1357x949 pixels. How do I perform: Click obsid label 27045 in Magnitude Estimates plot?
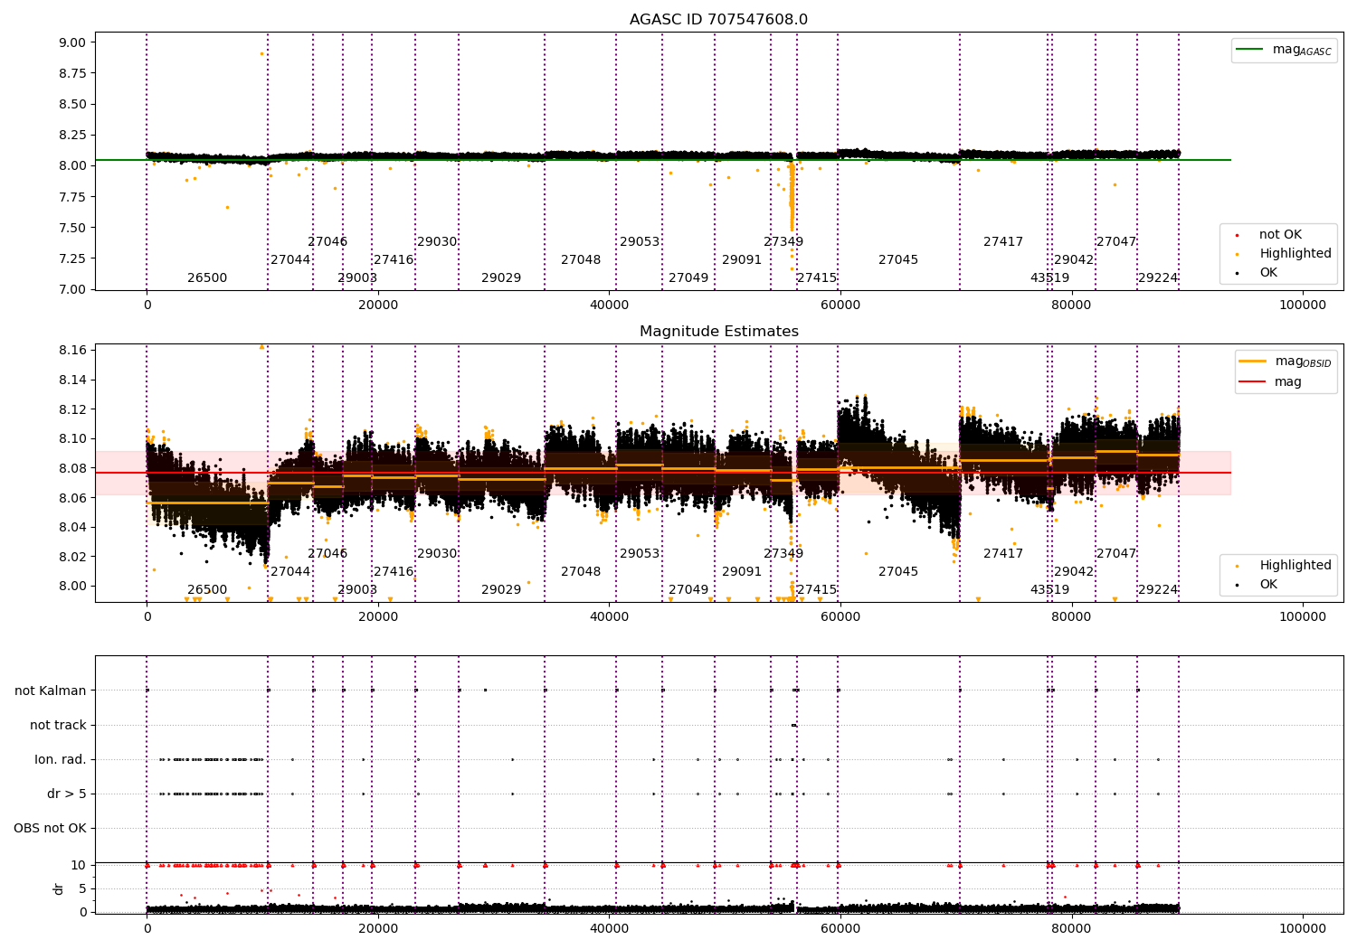pyautogui.click(x=898, y=572)
